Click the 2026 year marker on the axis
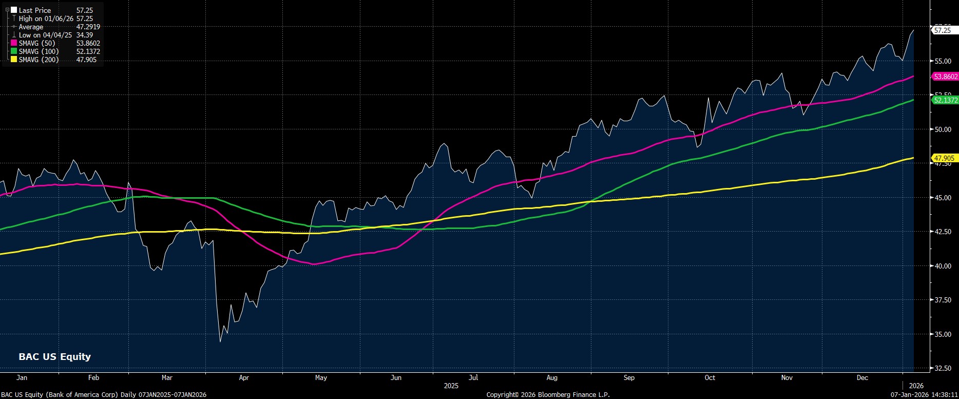The width and height of the screenshot is (959, 399). coord(916,386)
